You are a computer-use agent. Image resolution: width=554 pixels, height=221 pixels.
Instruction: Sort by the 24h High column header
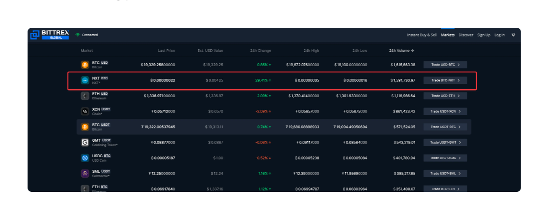(311, 51)
